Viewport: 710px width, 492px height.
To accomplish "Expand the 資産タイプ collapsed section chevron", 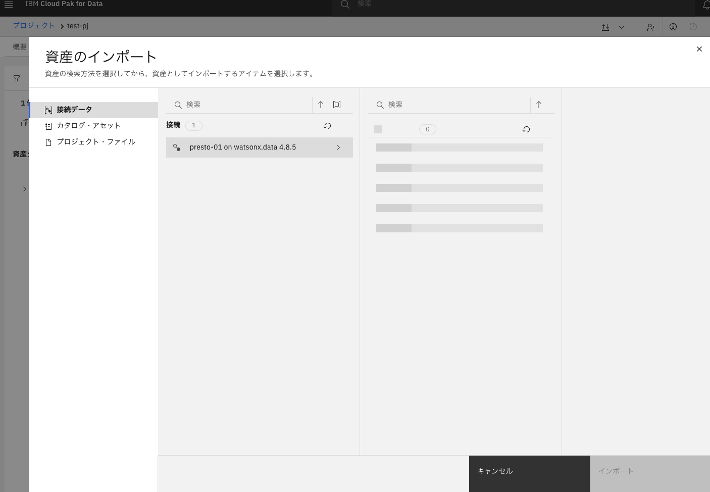I will 25,188.
